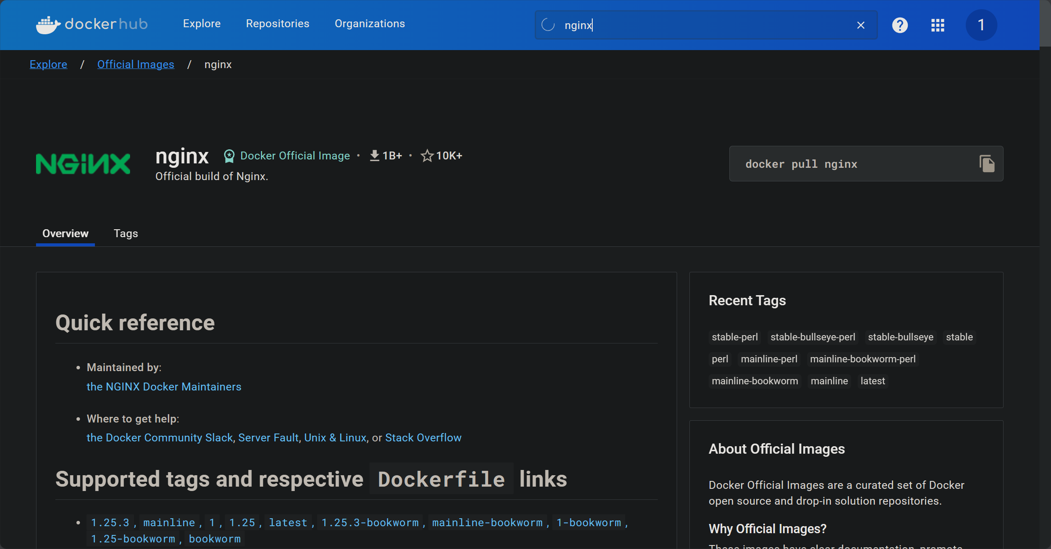This screenshot has width=1051, height=549.
Task: Click the star icon next to 10K+
Action: (427, 156)
